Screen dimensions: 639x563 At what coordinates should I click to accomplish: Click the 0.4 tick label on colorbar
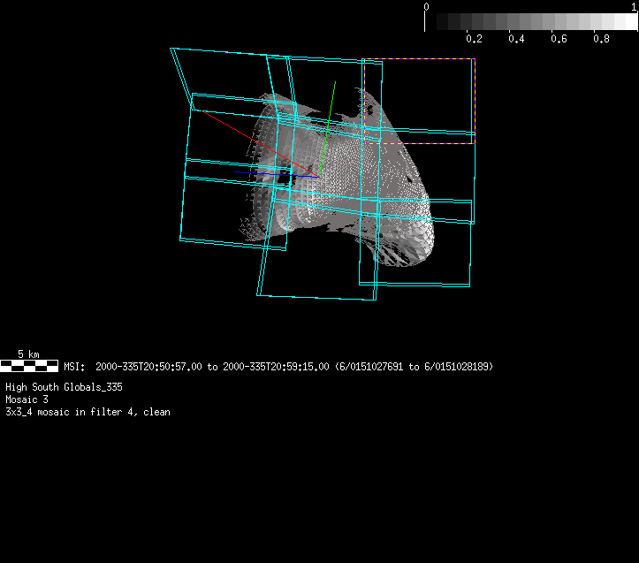(516, 39)
